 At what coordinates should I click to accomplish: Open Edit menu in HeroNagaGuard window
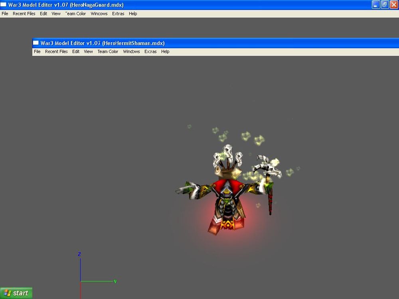[43, 14]
